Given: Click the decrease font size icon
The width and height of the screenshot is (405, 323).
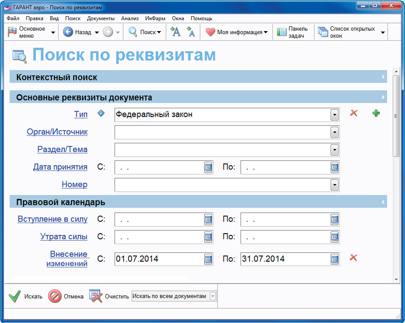Looking at the screenshot, I should (190, 32).
